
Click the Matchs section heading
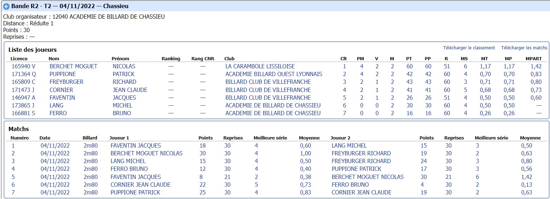19,129
